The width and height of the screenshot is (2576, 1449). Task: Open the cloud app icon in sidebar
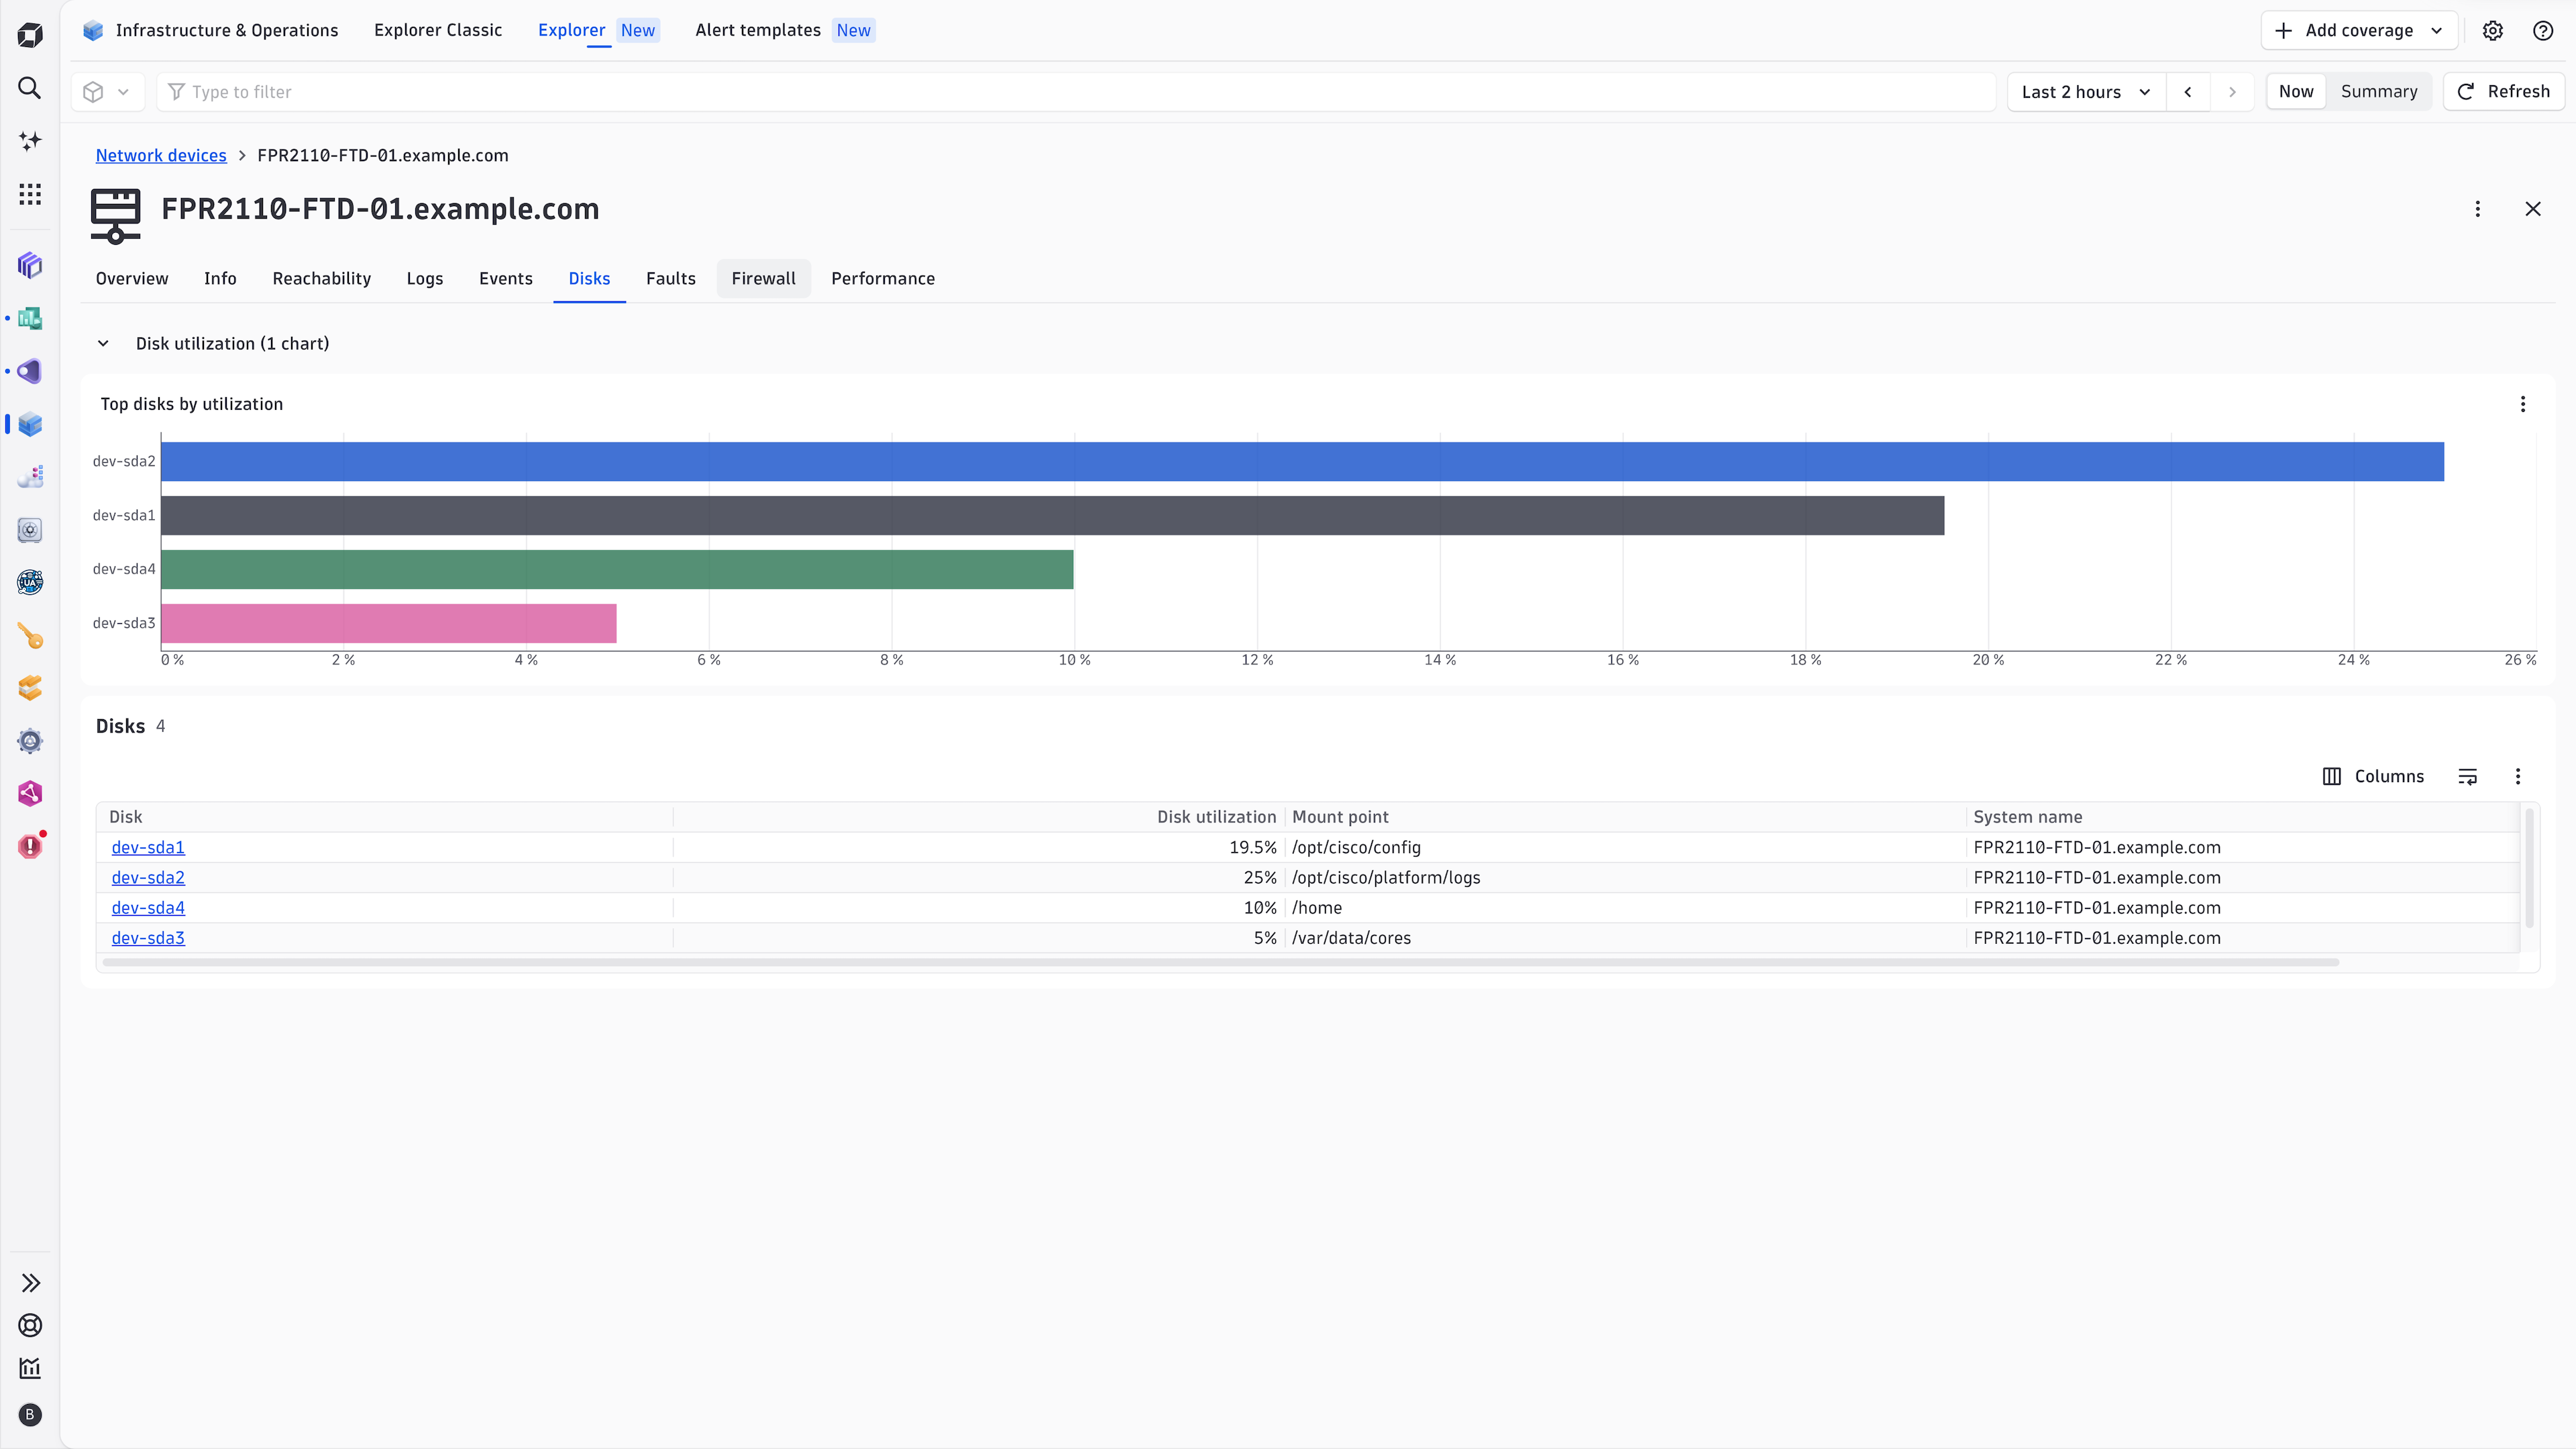[x=30, y=477]
